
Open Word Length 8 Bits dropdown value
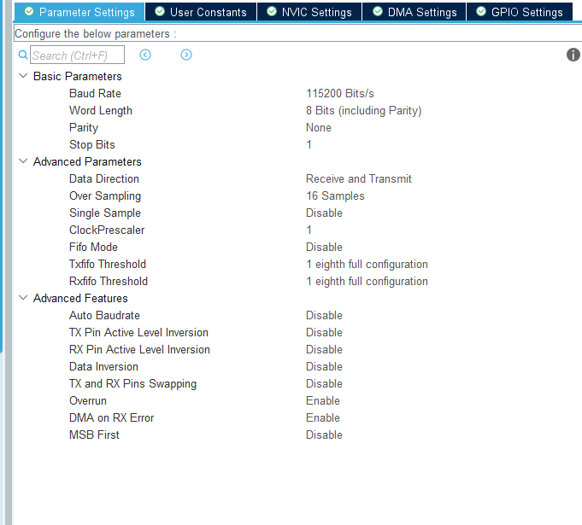click(x=364, y=110)
